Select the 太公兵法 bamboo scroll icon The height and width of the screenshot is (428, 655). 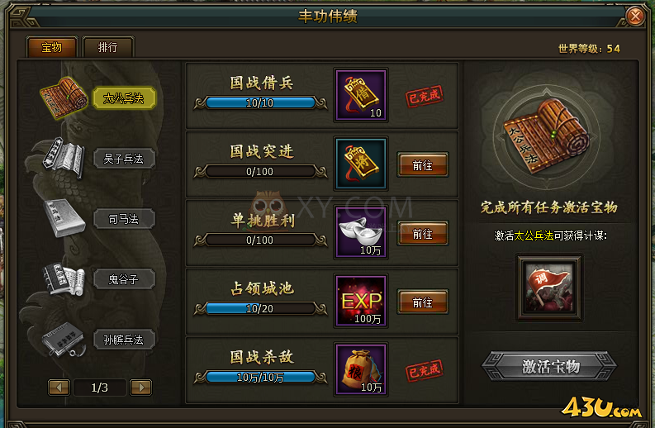coord(64,97)
